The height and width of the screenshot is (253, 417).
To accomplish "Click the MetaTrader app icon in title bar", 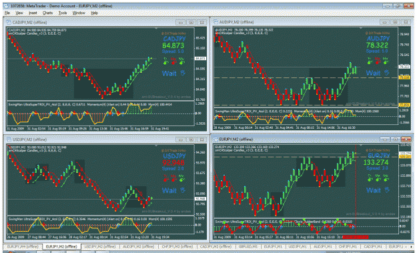I will tap(6, 5).
